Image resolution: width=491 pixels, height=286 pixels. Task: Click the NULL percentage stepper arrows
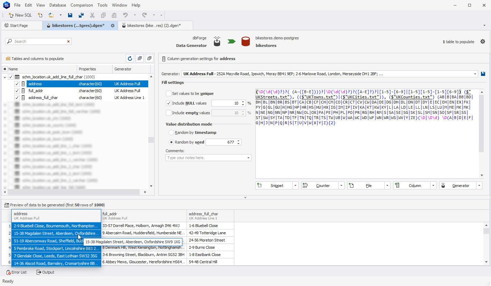[243, 103]
